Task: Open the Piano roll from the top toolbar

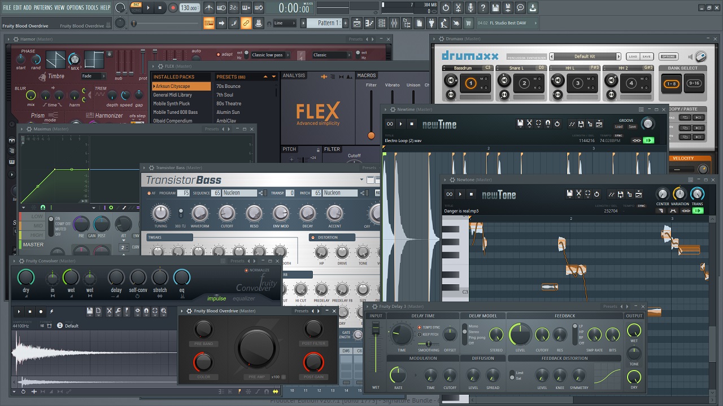Action: 369,23
